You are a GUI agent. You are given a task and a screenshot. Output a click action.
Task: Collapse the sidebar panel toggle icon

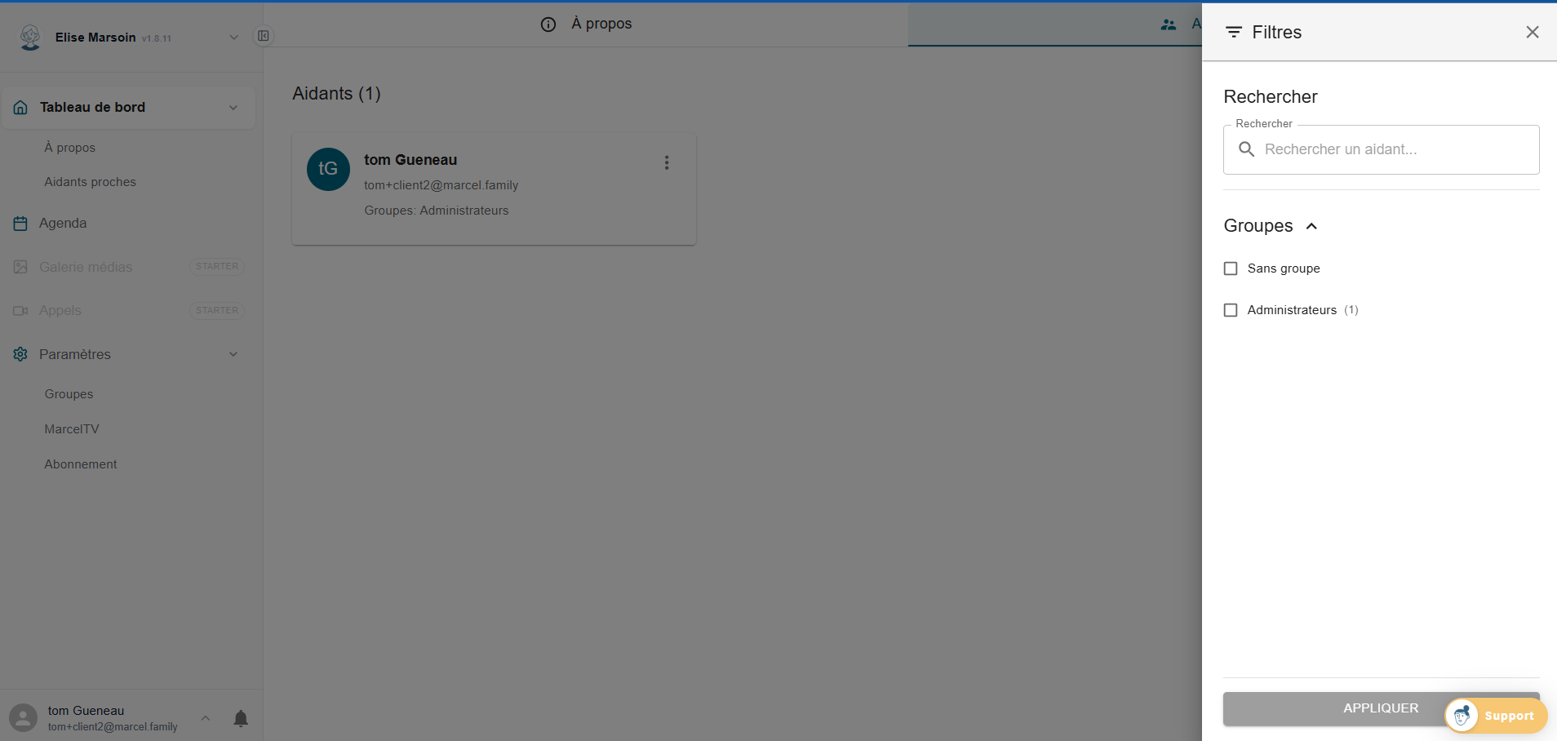click(264, 36)
